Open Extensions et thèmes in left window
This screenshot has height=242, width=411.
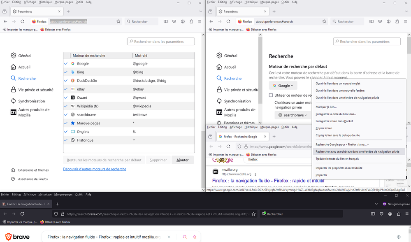pos(30,170)
